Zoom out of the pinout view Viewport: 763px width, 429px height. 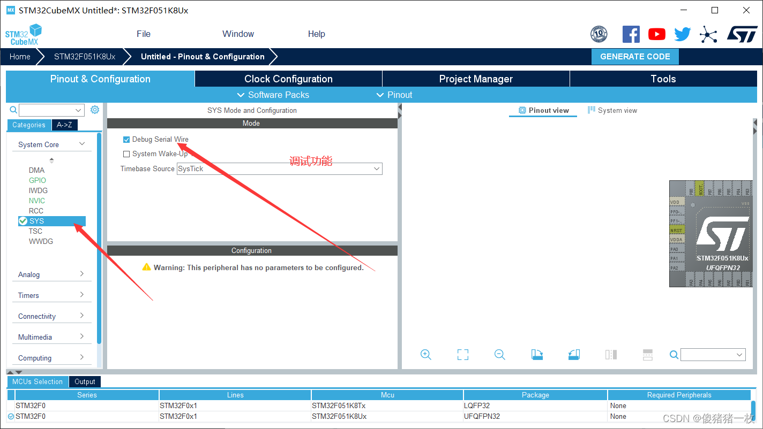(x=500, y=355)
